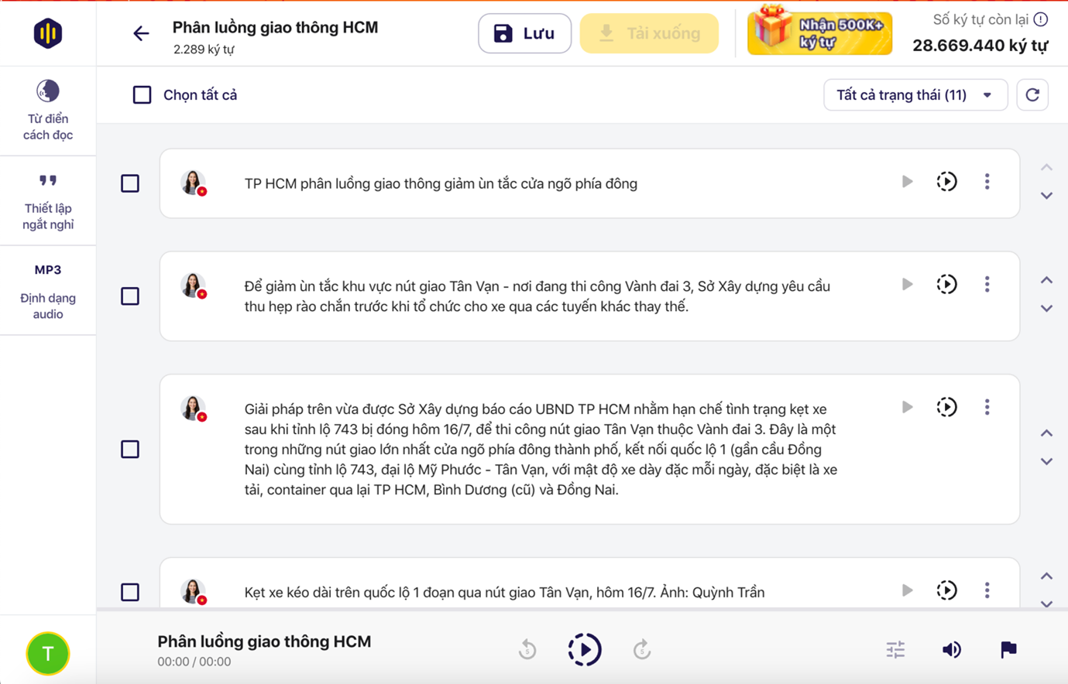Refresh the status list with reload icon
This screenshot has height=684, width=1068.
coord(1032,95)
